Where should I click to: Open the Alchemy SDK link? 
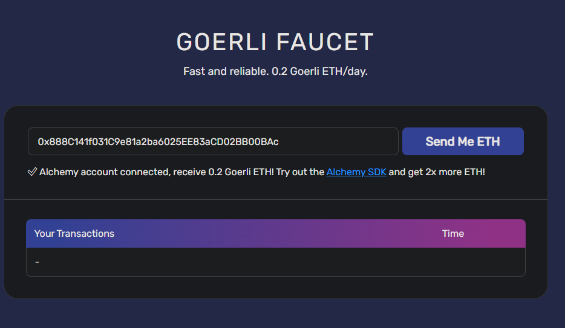[x=356, y=172]
